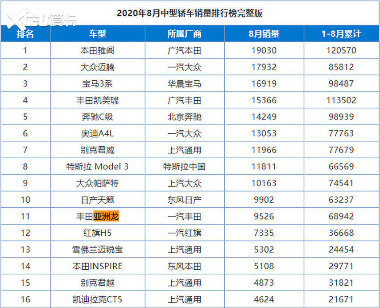Select the 别克君越 cell
This screenshot has width=380, height=308.
point(97,283)
